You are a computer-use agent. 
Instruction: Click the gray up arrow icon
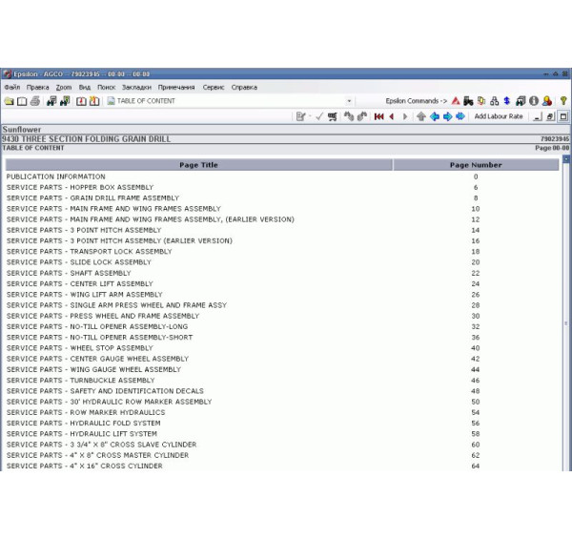coord(421,116)
